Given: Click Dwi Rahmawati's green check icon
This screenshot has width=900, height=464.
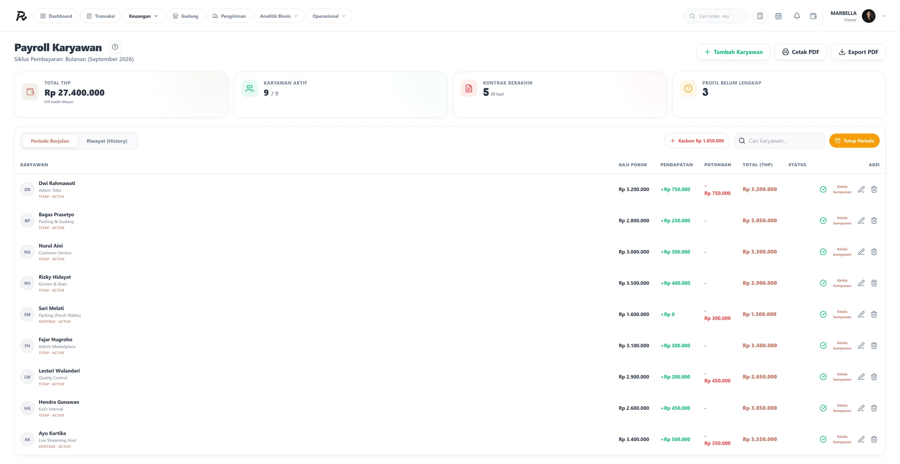Looking at the screenshot, I should coord(823,189).
